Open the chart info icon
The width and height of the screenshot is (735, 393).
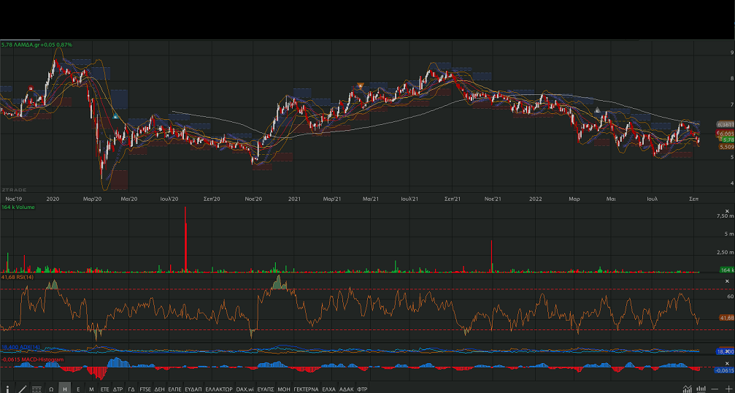[x=7, y=389]
